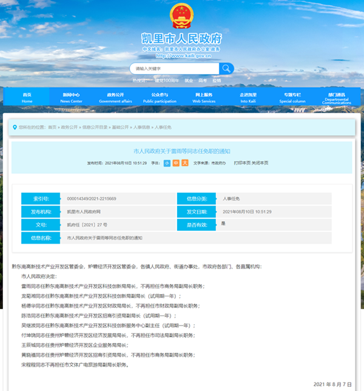Expand Public participation (公众参与) menu

(160, 98)
